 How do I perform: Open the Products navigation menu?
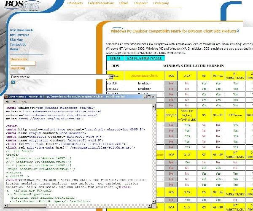[x=75, y=3]
